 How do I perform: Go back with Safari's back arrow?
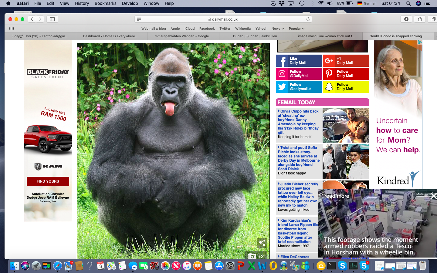32,19
